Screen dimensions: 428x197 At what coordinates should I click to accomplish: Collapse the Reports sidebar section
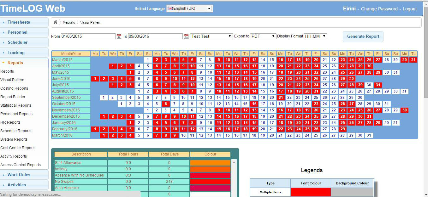pyautogui.click(x=15, y=63)
